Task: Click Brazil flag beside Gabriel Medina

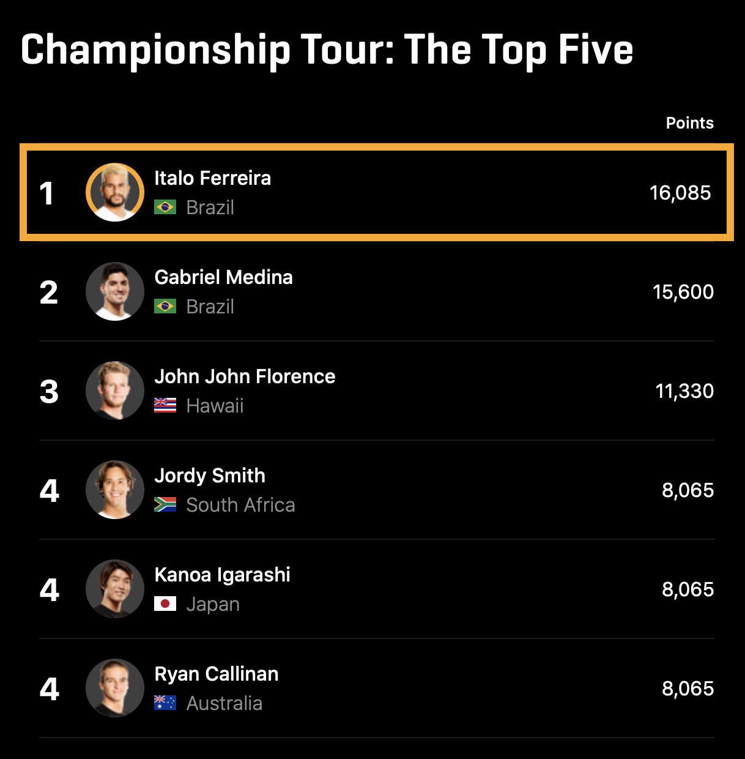Action: pyautogui.click(x=165, y=307)
